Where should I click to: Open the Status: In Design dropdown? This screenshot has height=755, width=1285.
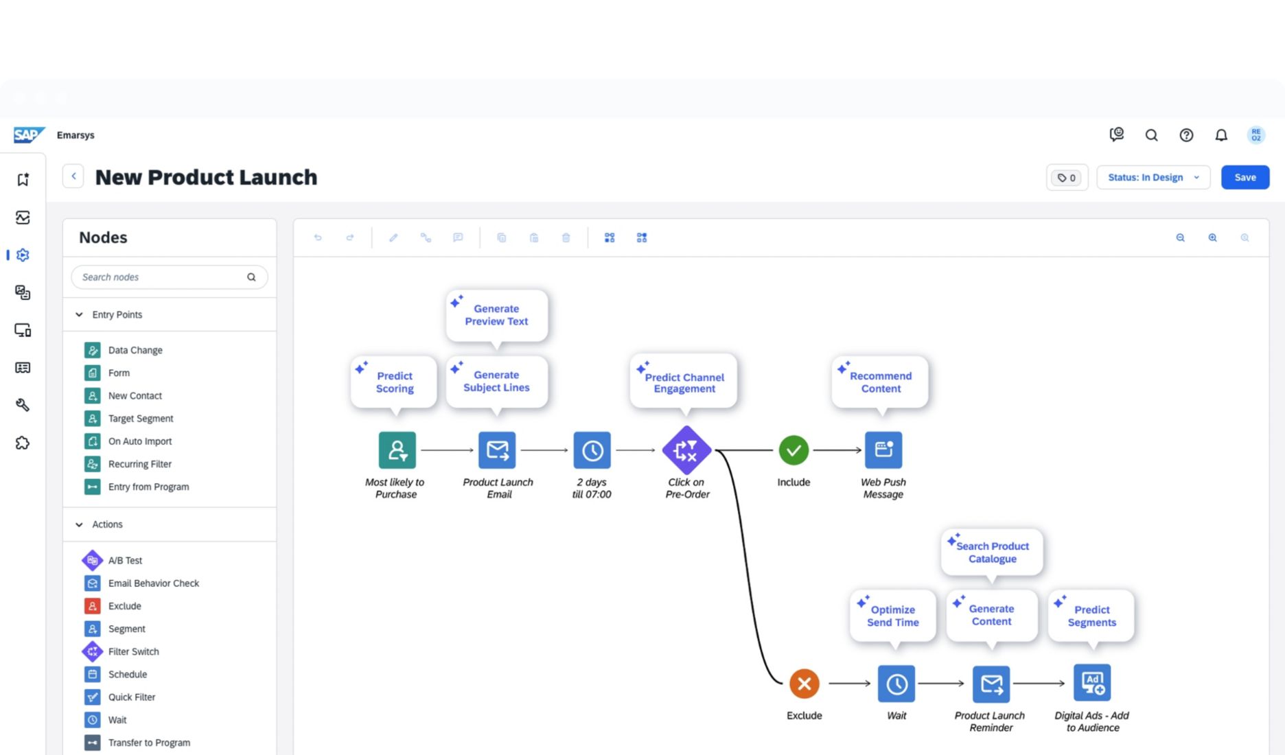1153,177
